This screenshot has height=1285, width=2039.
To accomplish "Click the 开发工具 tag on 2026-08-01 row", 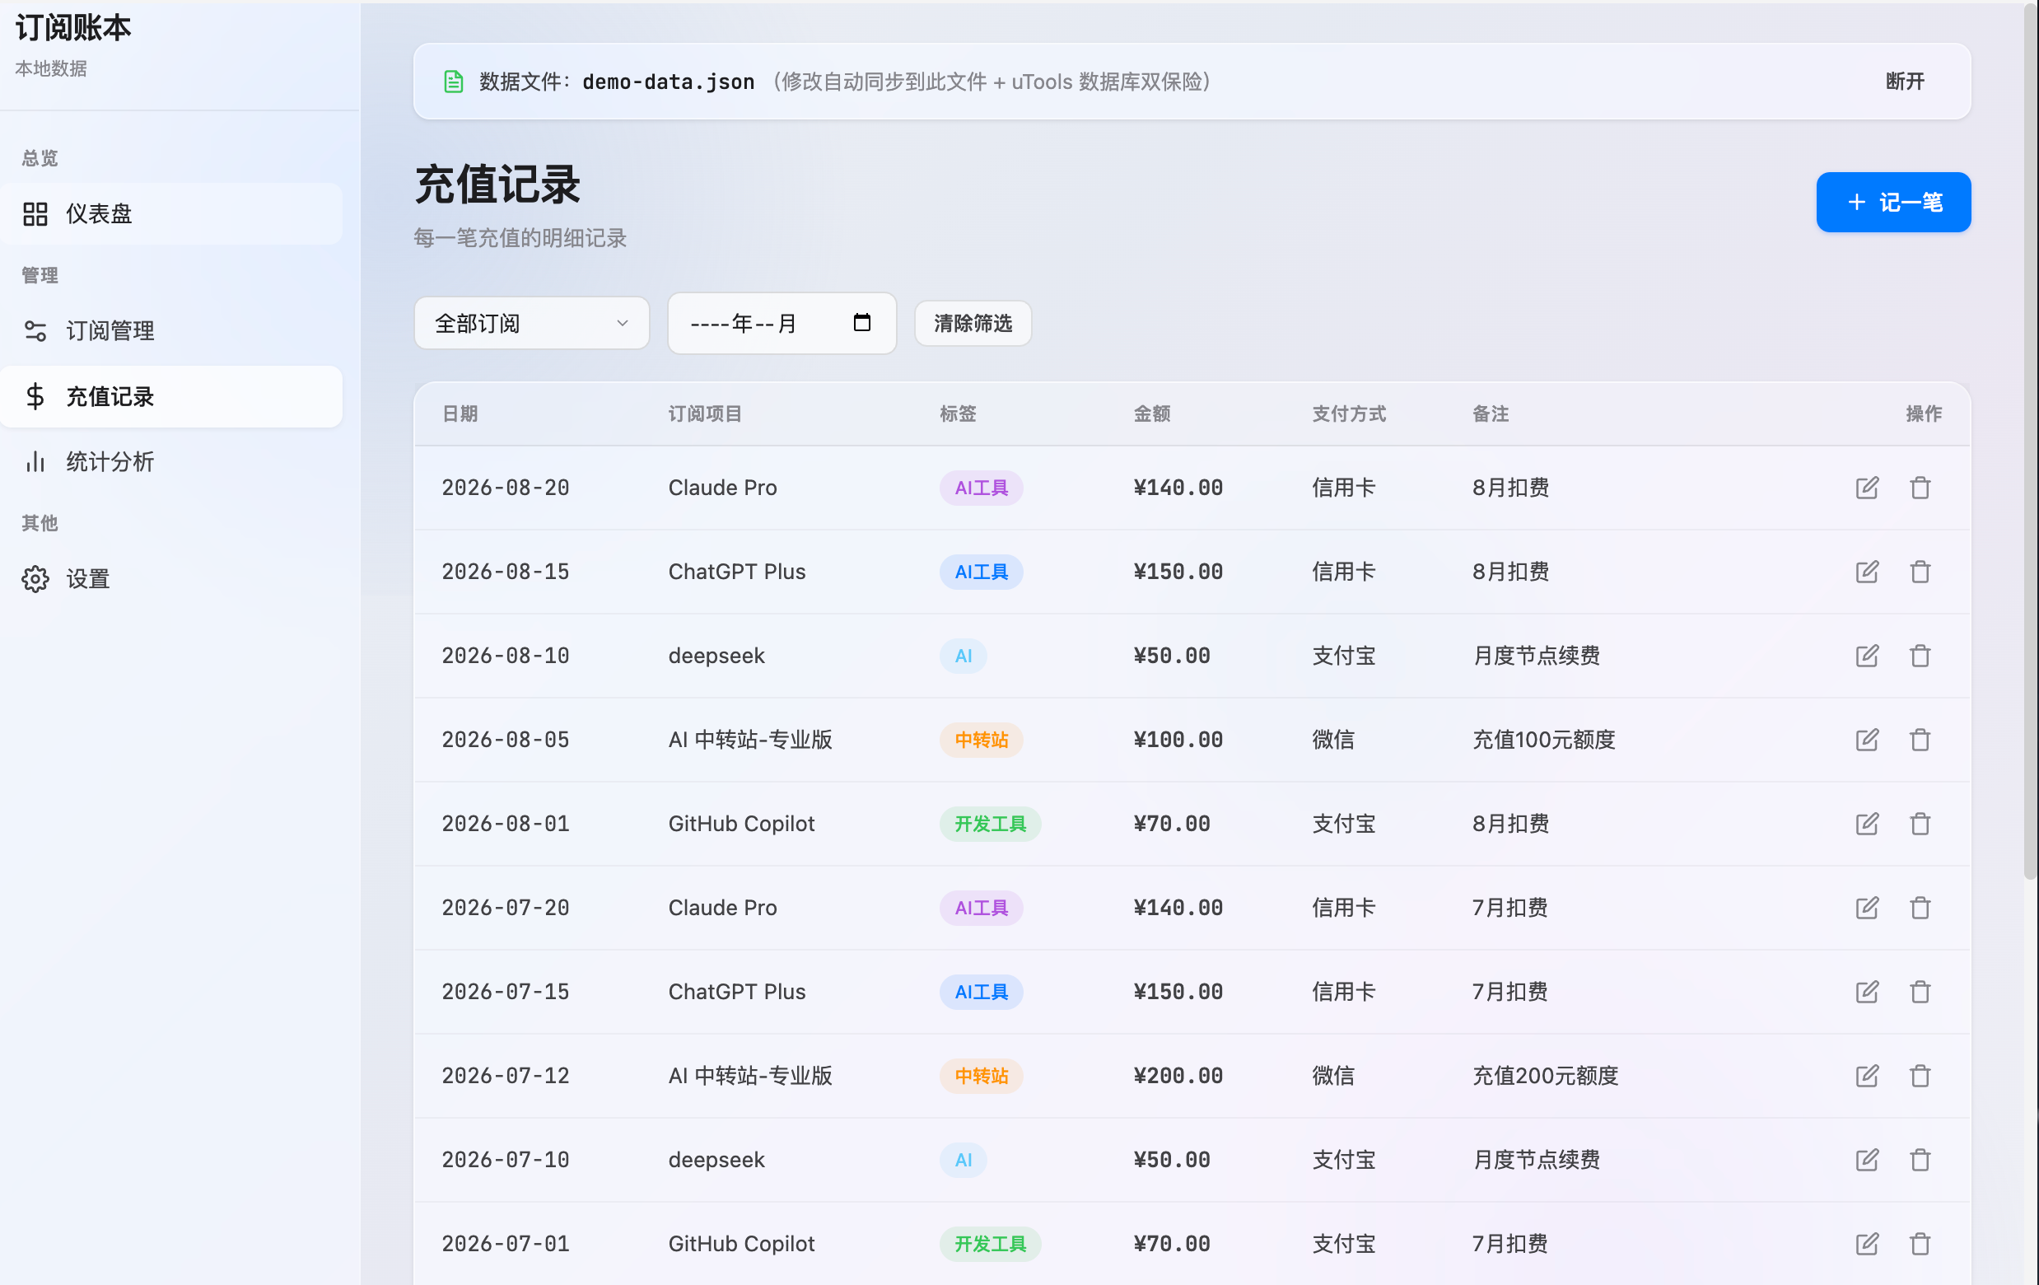I will 990,824.
